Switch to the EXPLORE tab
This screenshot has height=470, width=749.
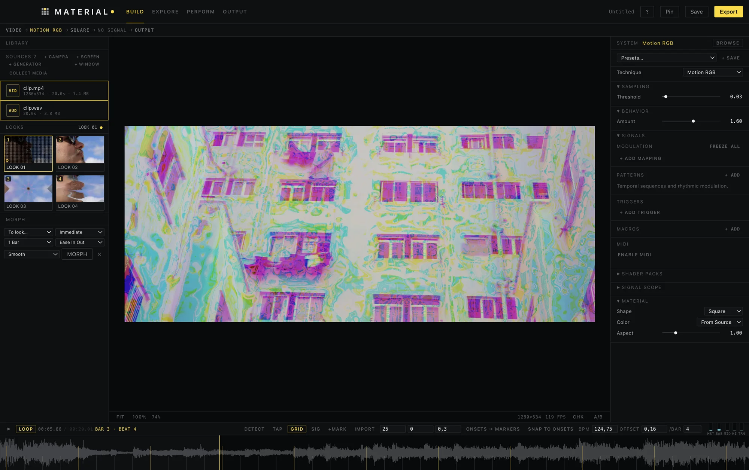[165, 12]
